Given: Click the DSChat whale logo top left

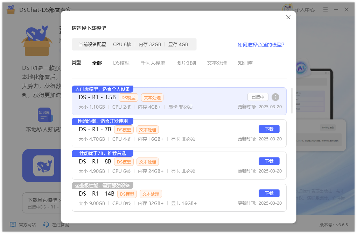Looking at the screenshot, I should [x=10, y=10].
